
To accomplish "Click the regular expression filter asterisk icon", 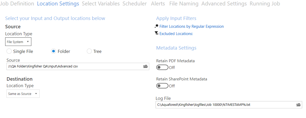I will tap(156, 26).
